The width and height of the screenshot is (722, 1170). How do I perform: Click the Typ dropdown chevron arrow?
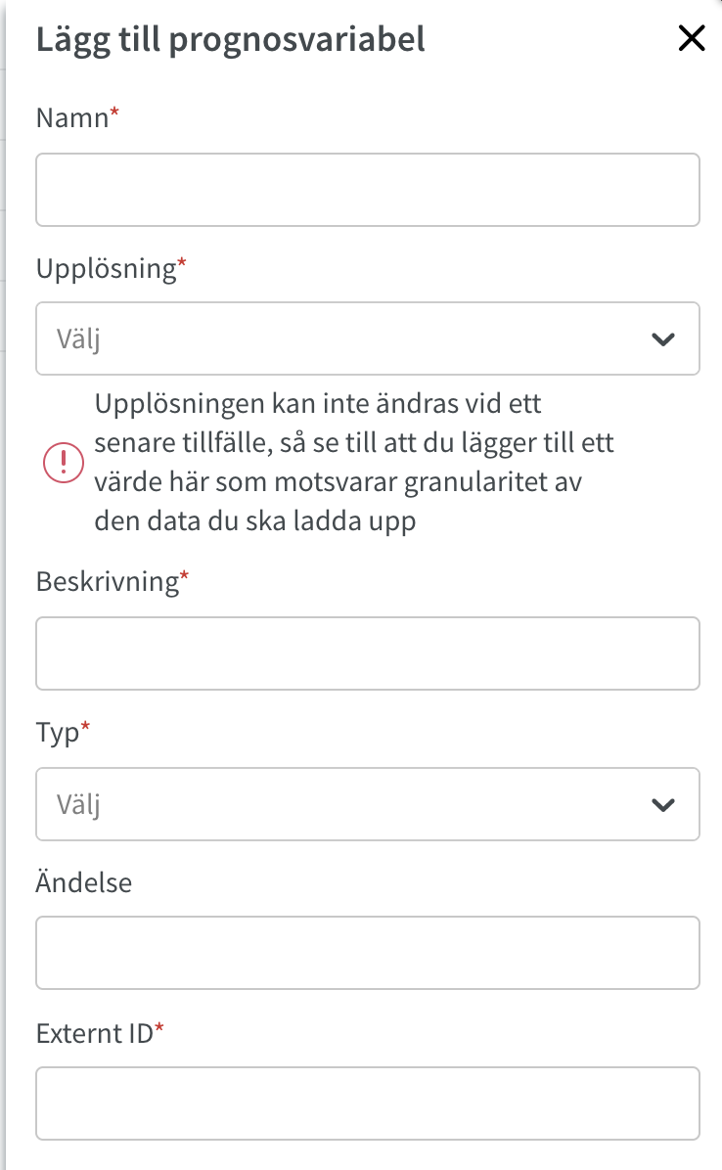[x=663, y=805]
